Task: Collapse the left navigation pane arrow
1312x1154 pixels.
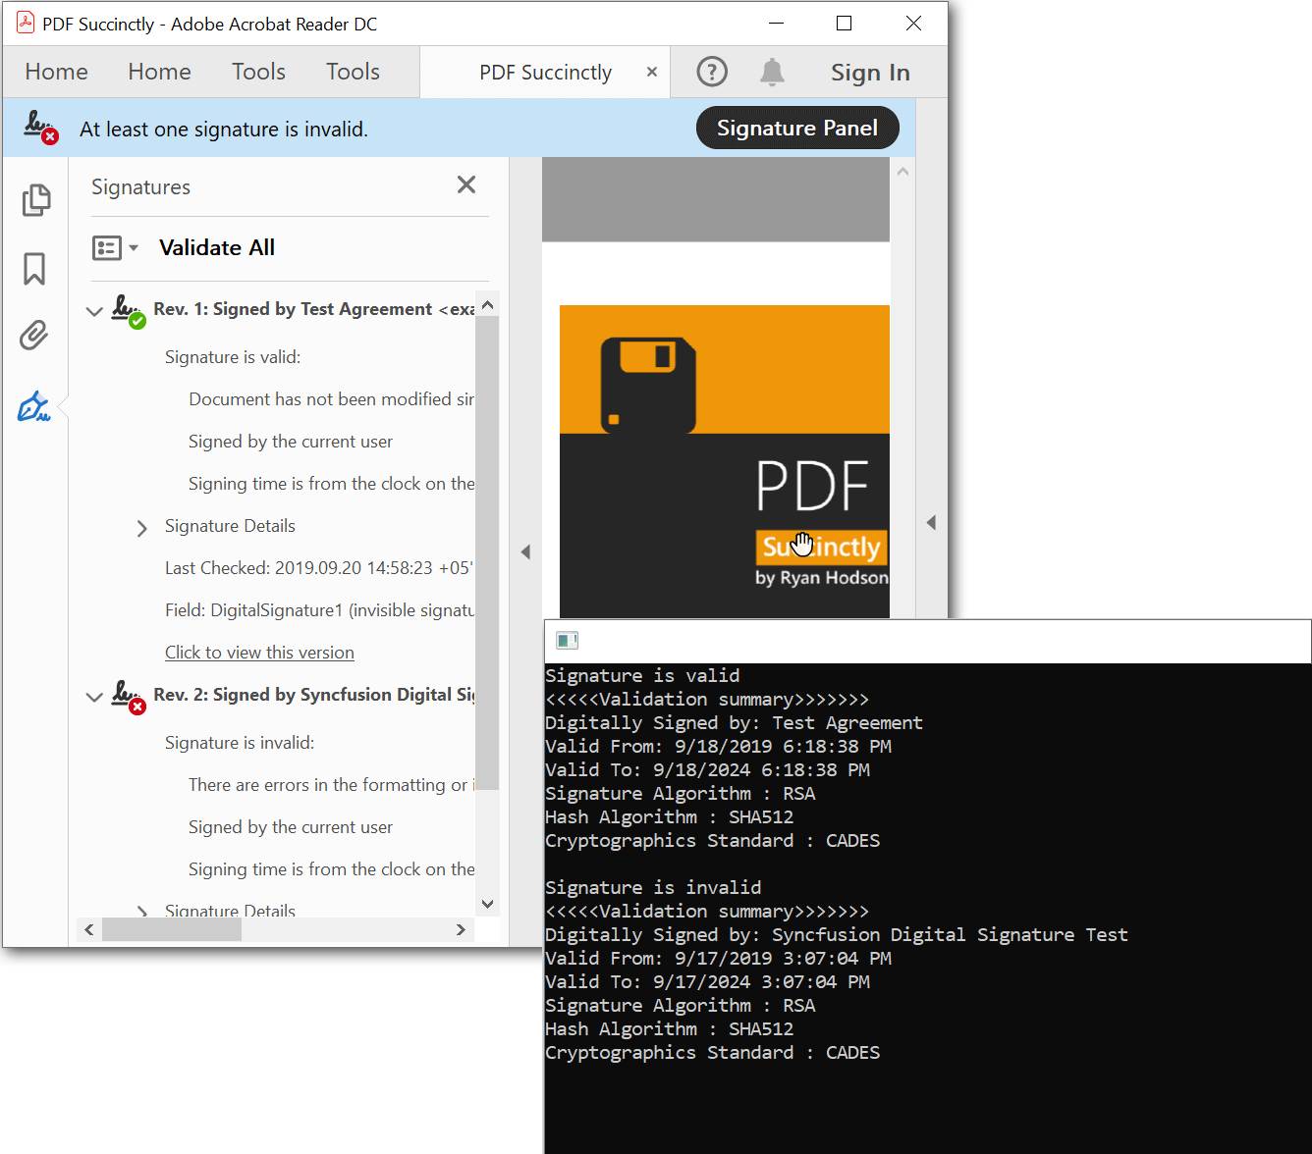Action: coord(525,552)
